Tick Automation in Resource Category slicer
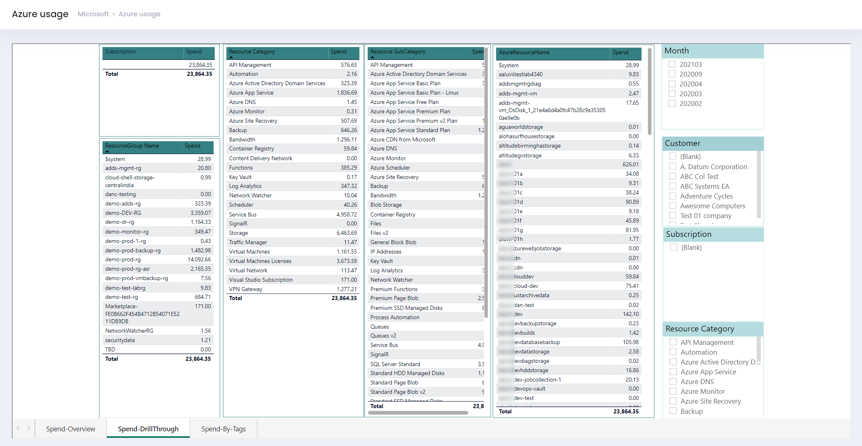The image size is (862, 446). tap(673, 352)
